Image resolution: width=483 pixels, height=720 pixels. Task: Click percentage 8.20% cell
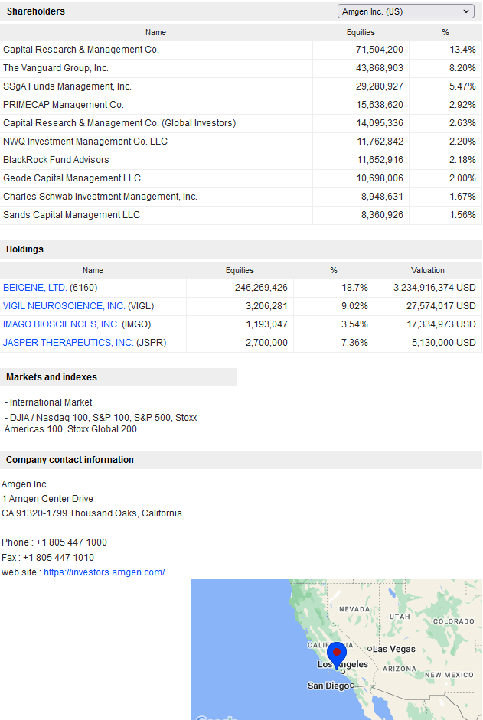pyautogui.click(x=463, y=68)
